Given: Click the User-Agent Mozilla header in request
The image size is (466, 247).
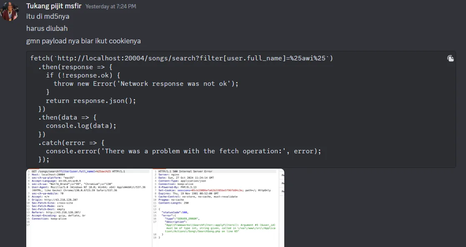Looking at the screenshot, I should pyautogui.click(x=88, y=189).
